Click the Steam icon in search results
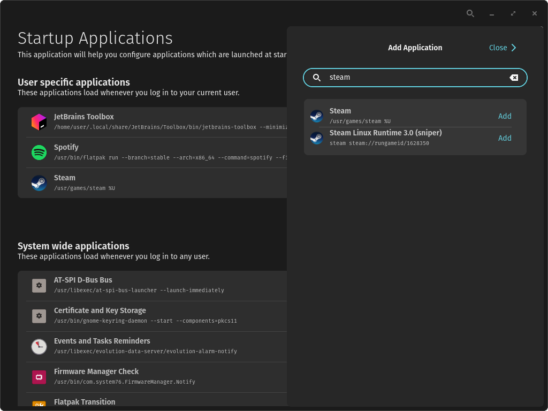This screenshot has height=411, width=548. point(317,116)
